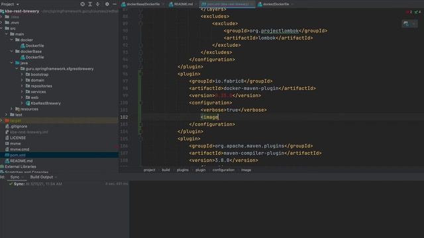The image size is (424, 238).
Task: Open the kbe-rest-brewery.iml file
Action: 26,132
